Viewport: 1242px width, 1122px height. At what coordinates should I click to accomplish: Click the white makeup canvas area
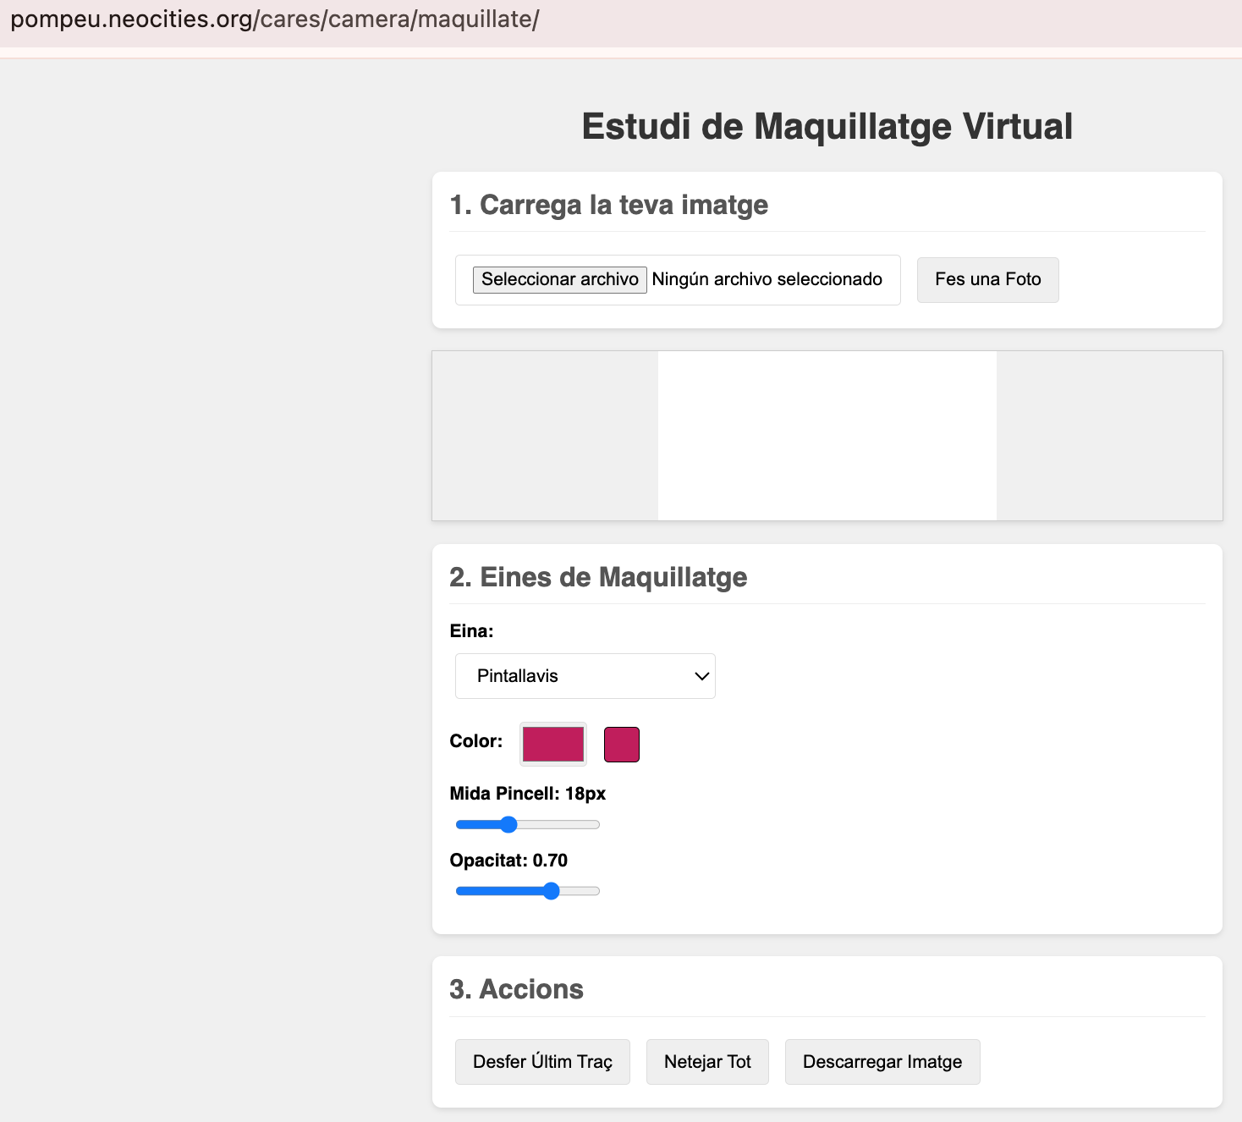click(827, 436)
